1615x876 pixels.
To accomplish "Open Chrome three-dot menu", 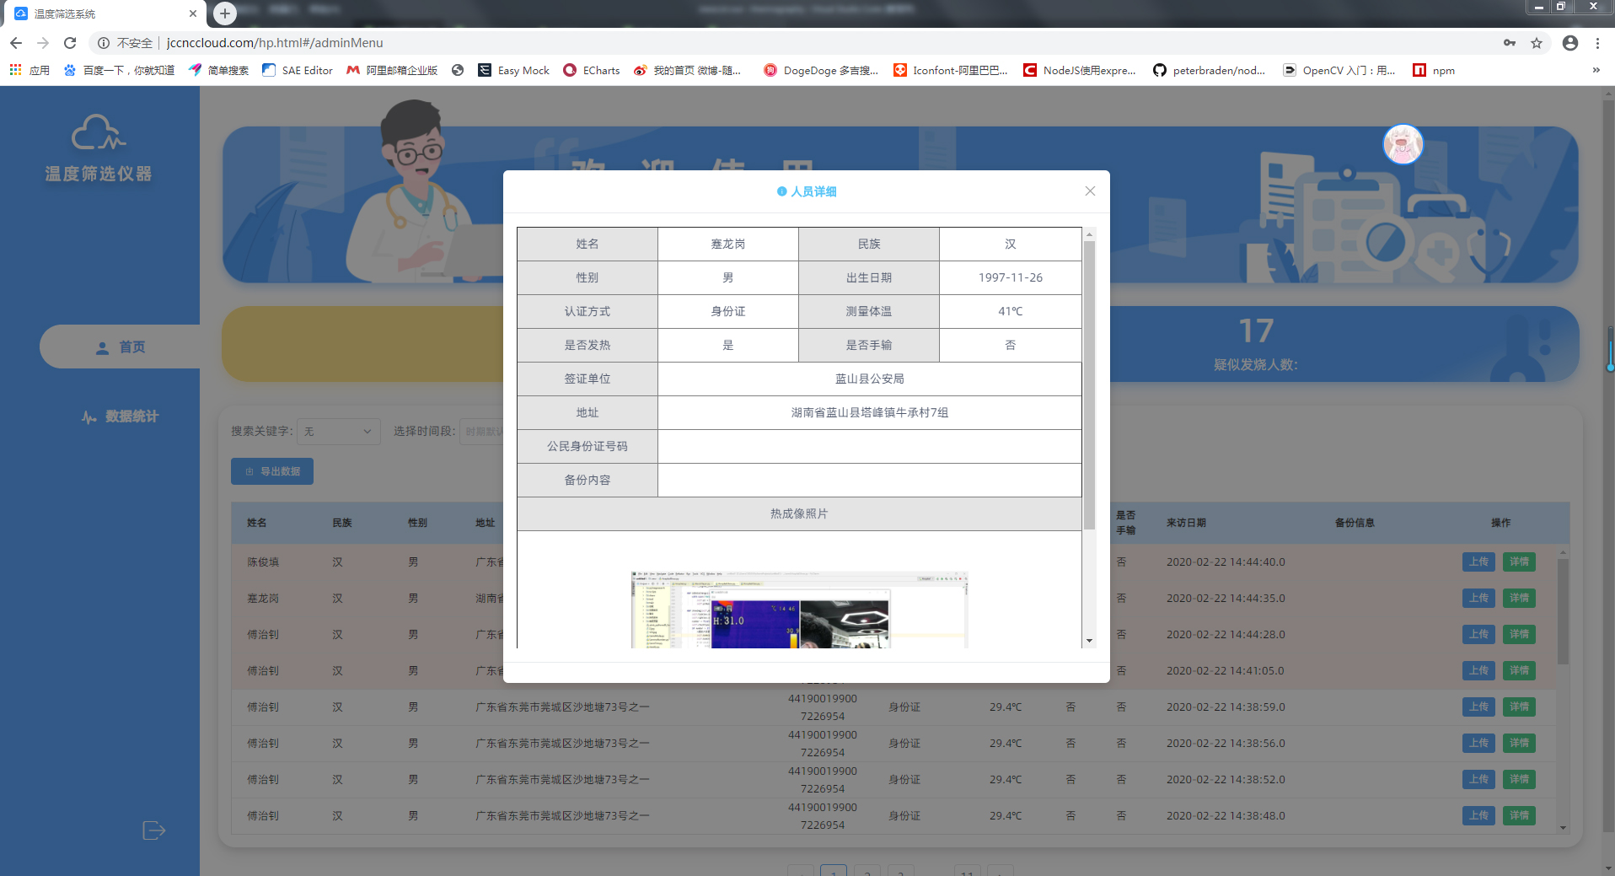I will 1597,43.
